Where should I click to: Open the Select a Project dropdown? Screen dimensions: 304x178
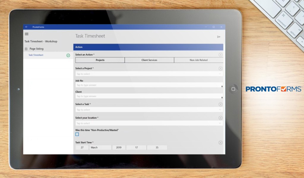point(148,74)
